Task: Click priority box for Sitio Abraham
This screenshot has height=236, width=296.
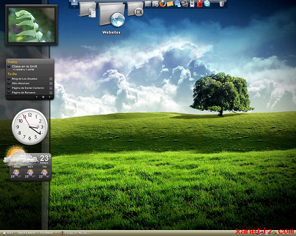Action: [51, 83]
